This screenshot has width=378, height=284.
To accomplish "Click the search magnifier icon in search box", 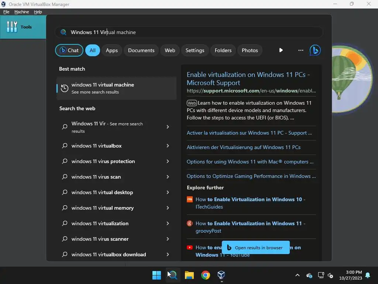I will tap(63, 32).
